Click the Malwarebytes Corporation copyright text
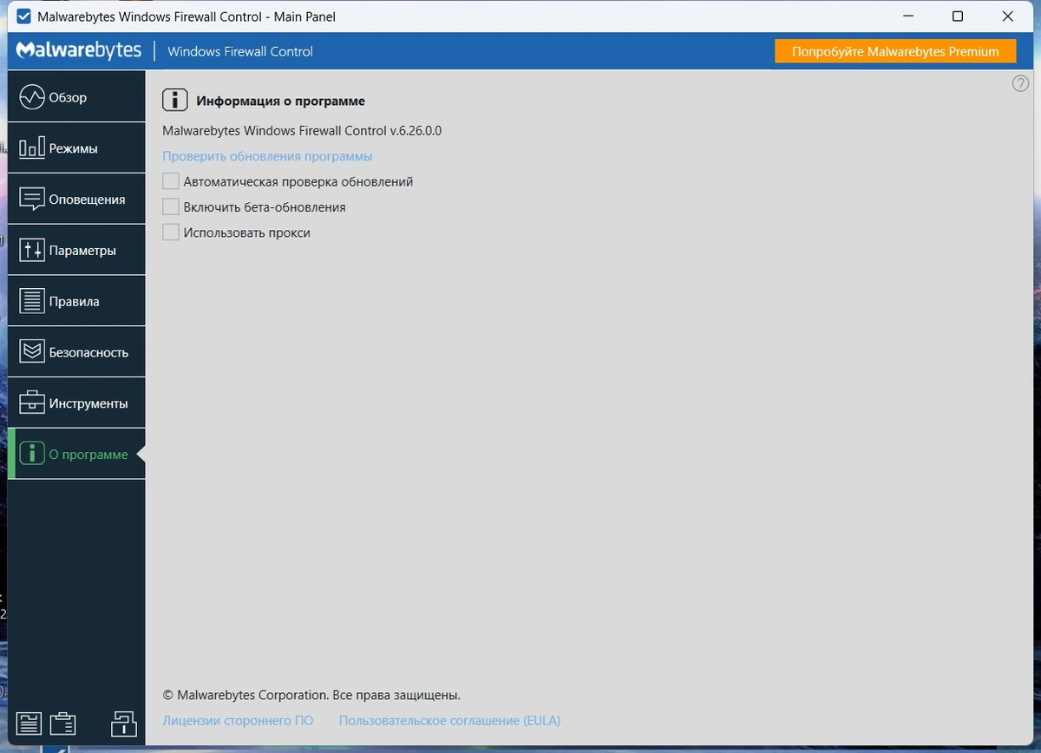This screenshot has height=753, width=1041. pos(311,696)
